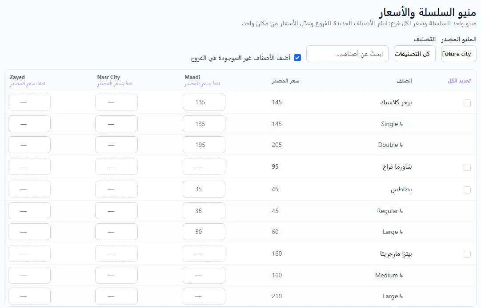Click Zayed field for بيتزا مارجريتا
This screenshot has height=308, width=481.
pyautogui.click(x=29, y=253)
